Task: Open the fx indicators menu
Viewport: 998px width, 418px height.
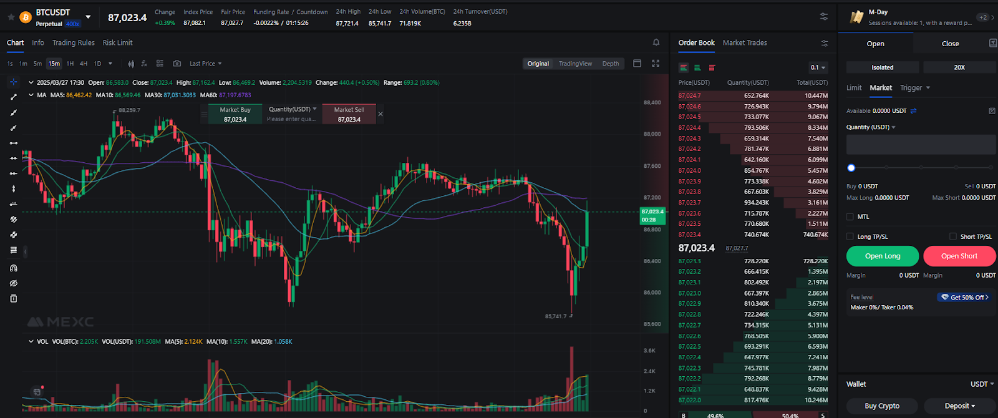Action: click(x=144, y=64)
